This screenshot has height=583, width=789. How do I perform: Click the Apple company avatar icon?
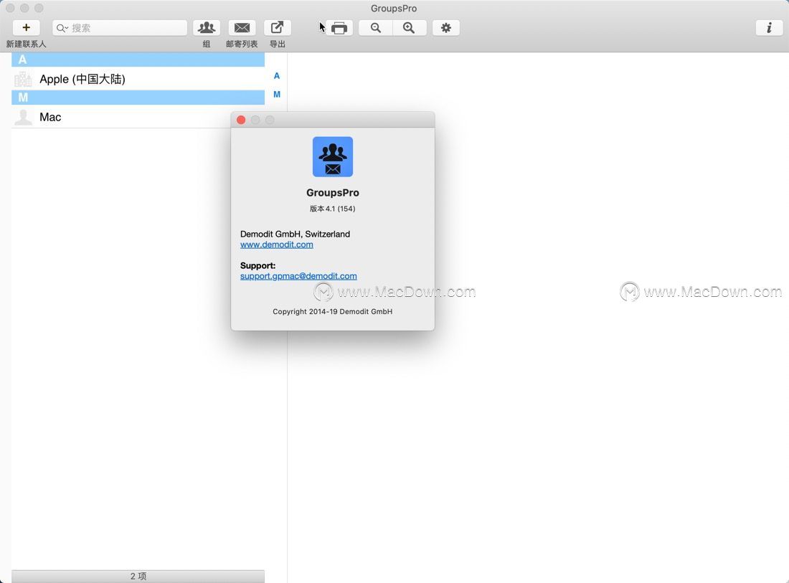tap(23, 79)
